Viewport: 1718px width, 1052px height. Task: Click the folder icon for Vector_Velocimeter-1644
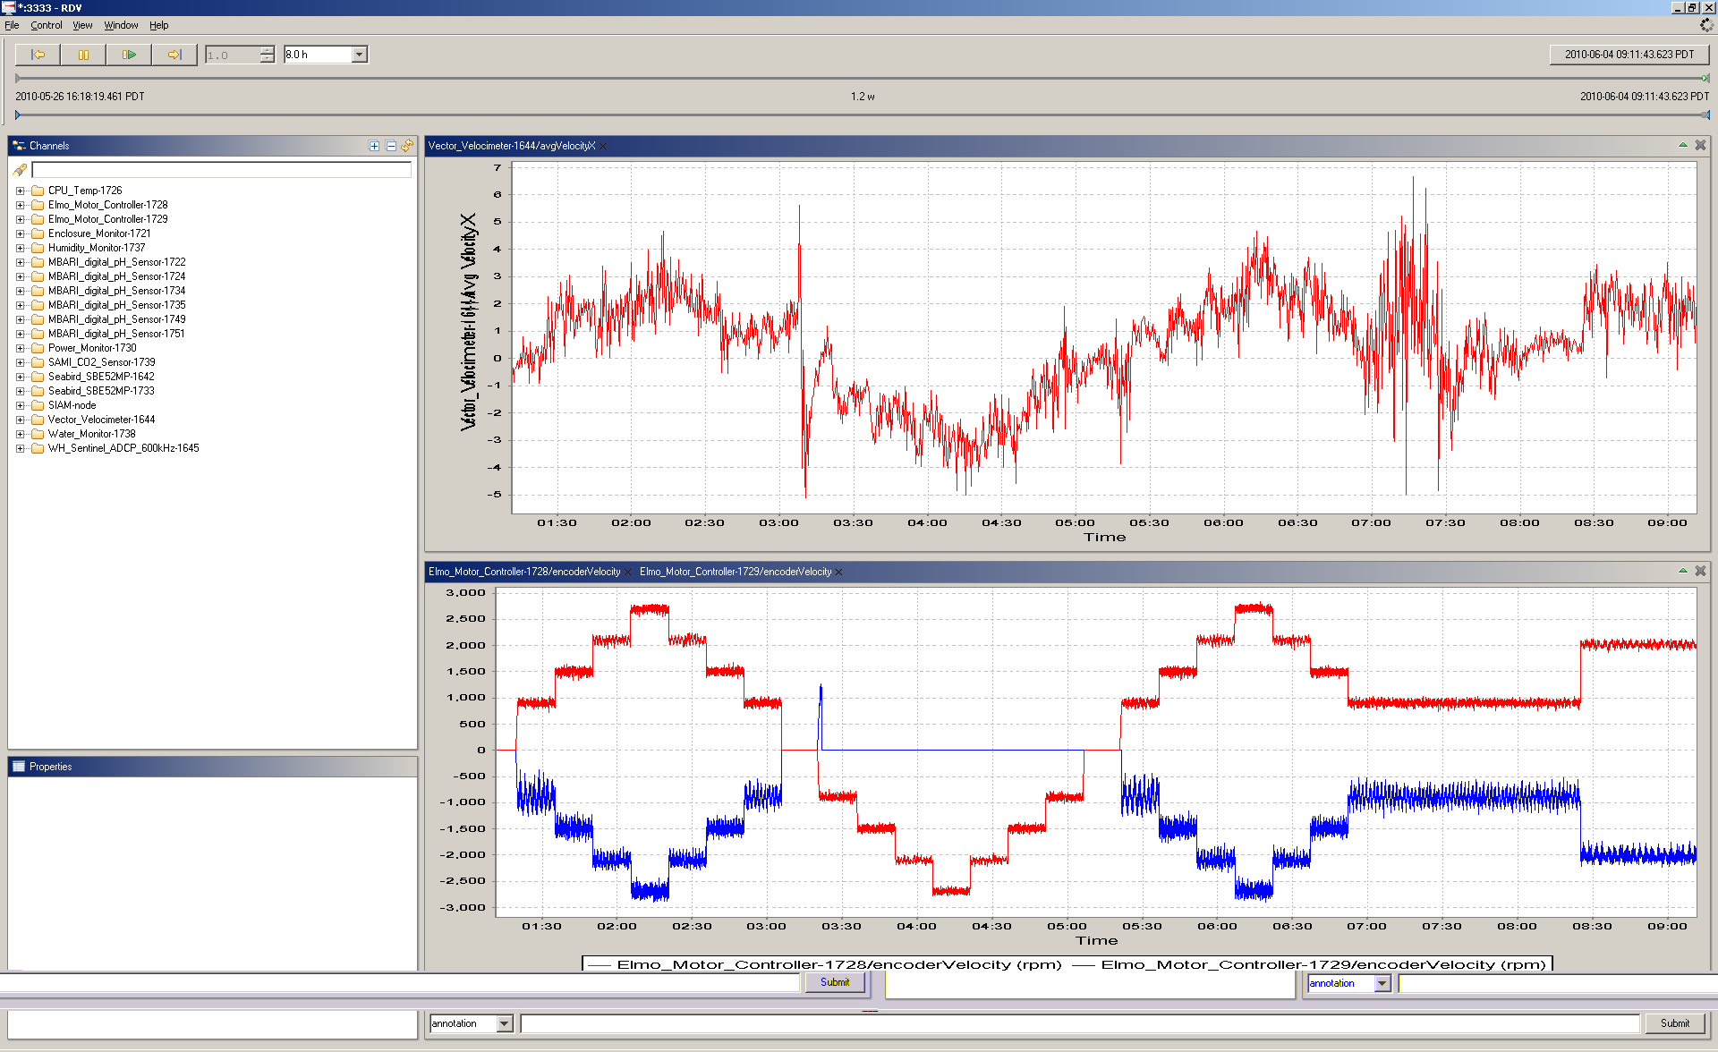tap(38, 420)
